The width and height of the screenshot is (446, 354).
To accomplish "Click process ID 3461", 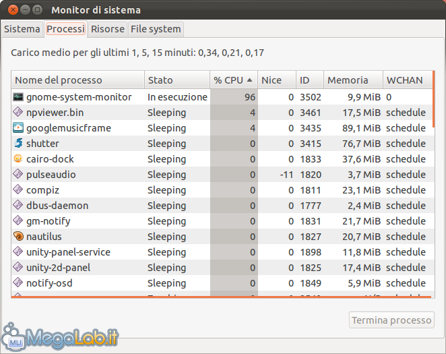I will point(311,113).
